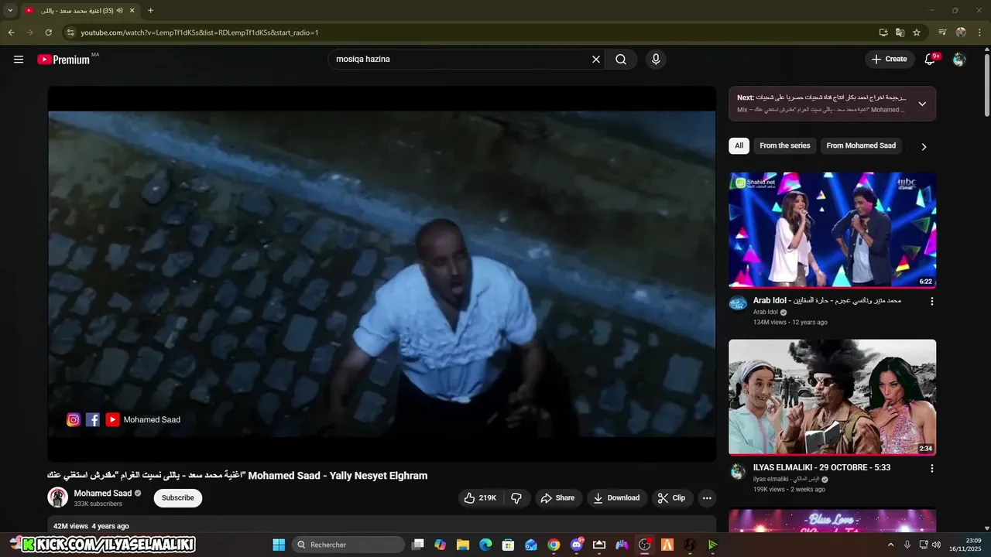
Task: Open a new browser tab
Action: coord(150,11)
